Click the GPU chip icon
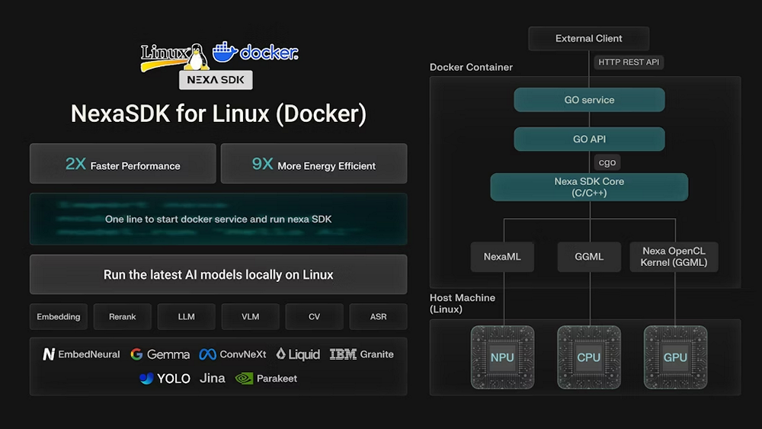 [675, 357]
